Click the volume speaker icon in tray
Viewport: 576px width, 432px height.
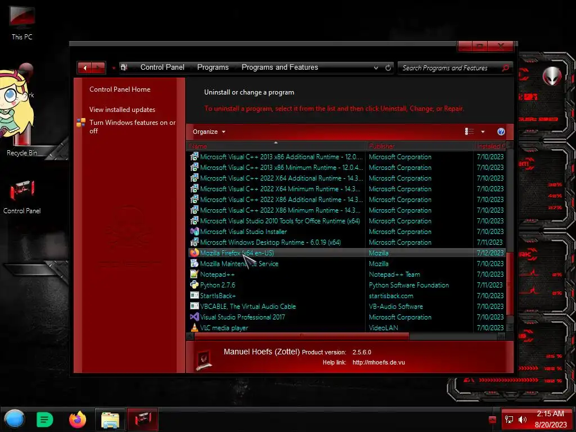click(523, 420)
